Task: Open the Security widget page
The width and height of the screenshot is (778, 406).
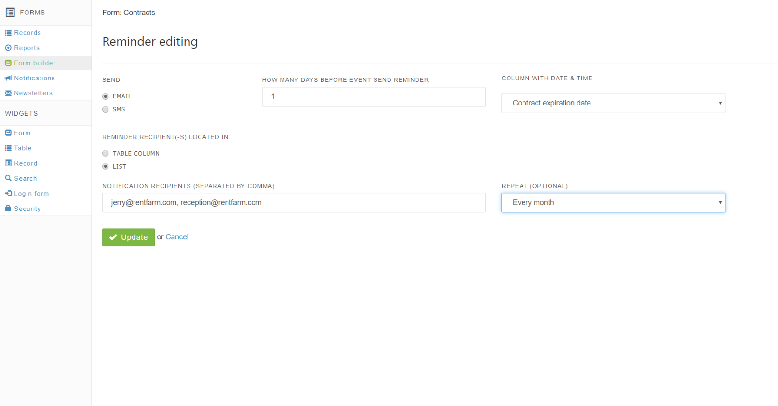Action: [x=27, y=209]
